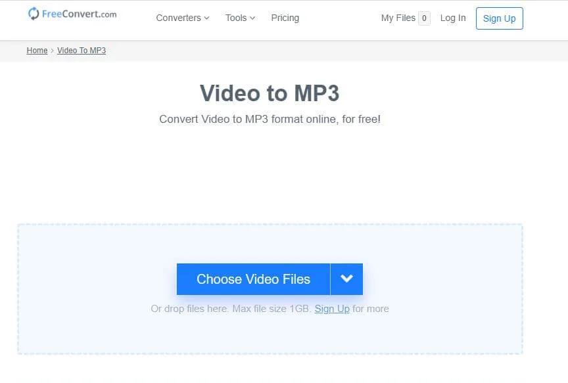Viewport: 568px width, 383px height.
Task: Open the Converters menu
Action: click(178, 18)
